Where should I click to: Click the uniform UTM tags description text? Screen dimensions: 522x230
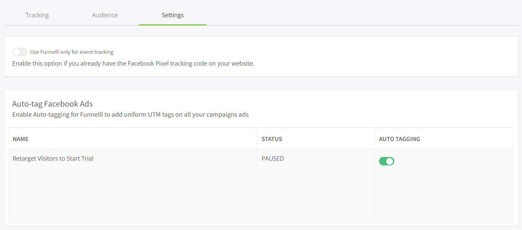(130, 115)
